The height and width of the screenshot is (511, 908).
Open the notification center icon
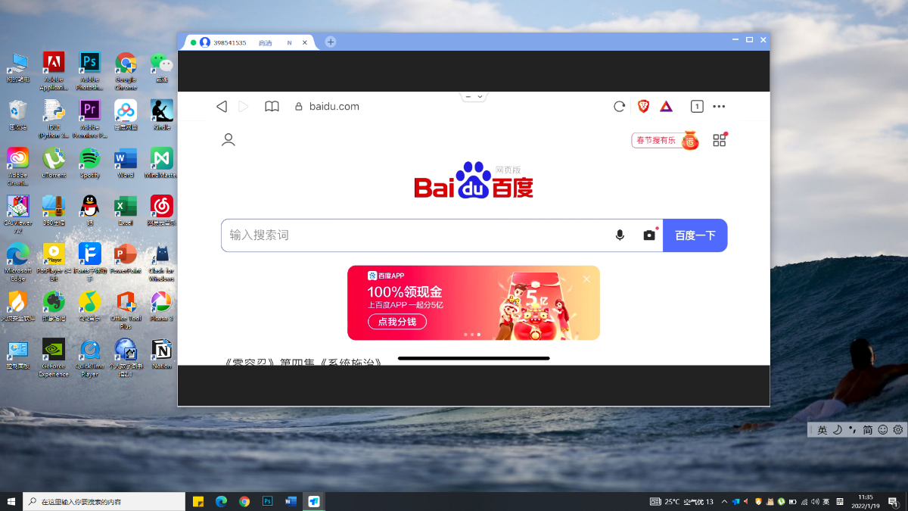894,501
